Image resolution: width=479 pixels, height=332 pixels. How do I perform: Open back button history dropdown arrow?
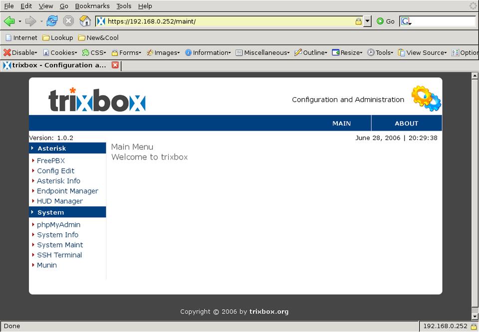point(20,21)
